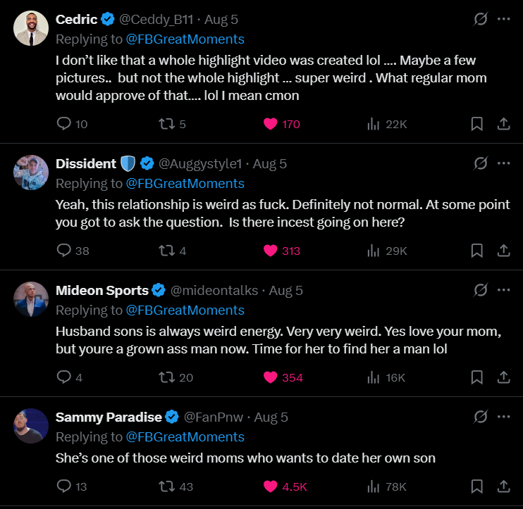
Task: Reply to Dissident's tweet with 38 replies
Action: pos(64,251)
